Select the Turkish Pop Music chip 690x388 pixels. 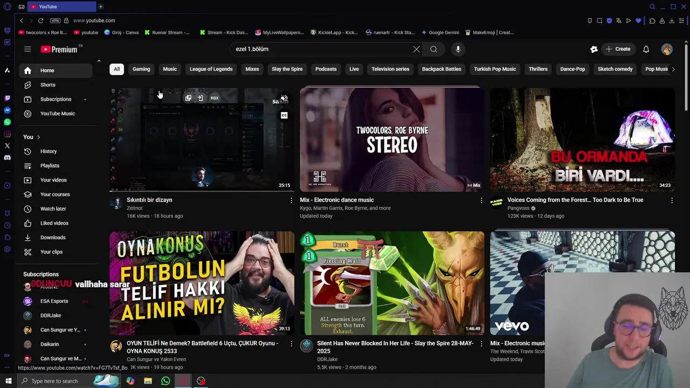[495, 69]
